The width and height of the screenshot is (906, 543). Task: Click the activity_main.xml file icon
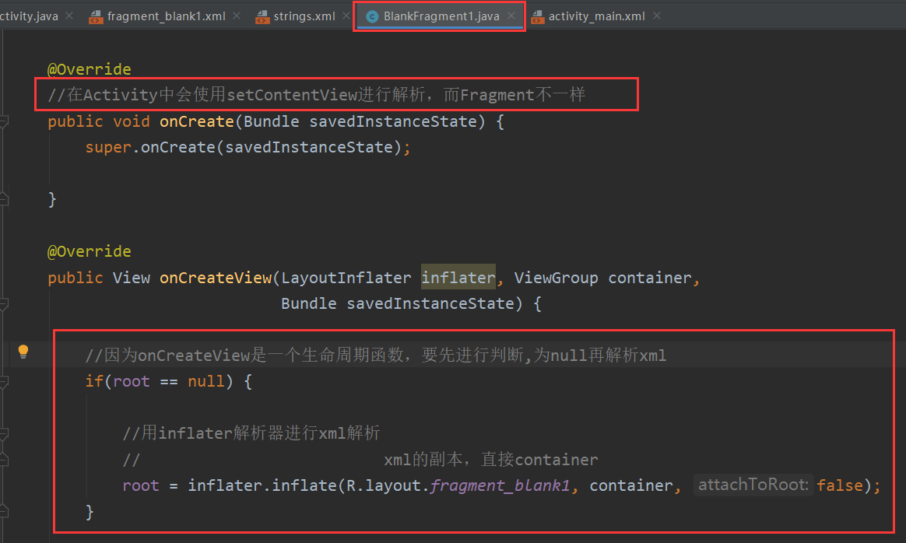[x=537, y=17]
